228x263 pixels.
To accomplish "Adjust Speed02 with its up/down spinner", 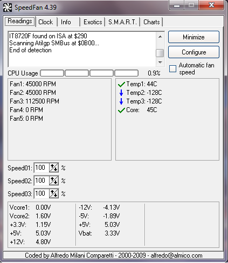I will click(54, 181).
